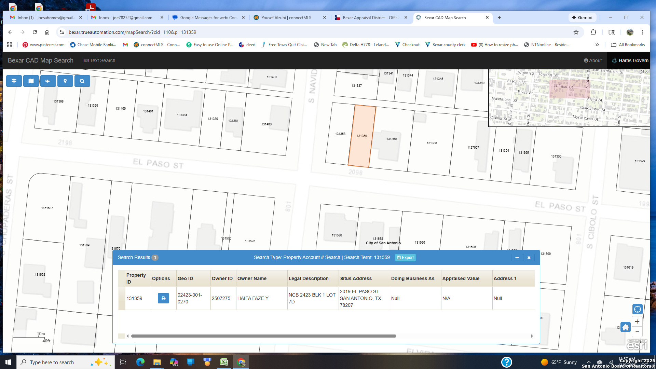Sort by Appraised Value column header
Screen dimensions: 656x369
click(x=461, y=278)
